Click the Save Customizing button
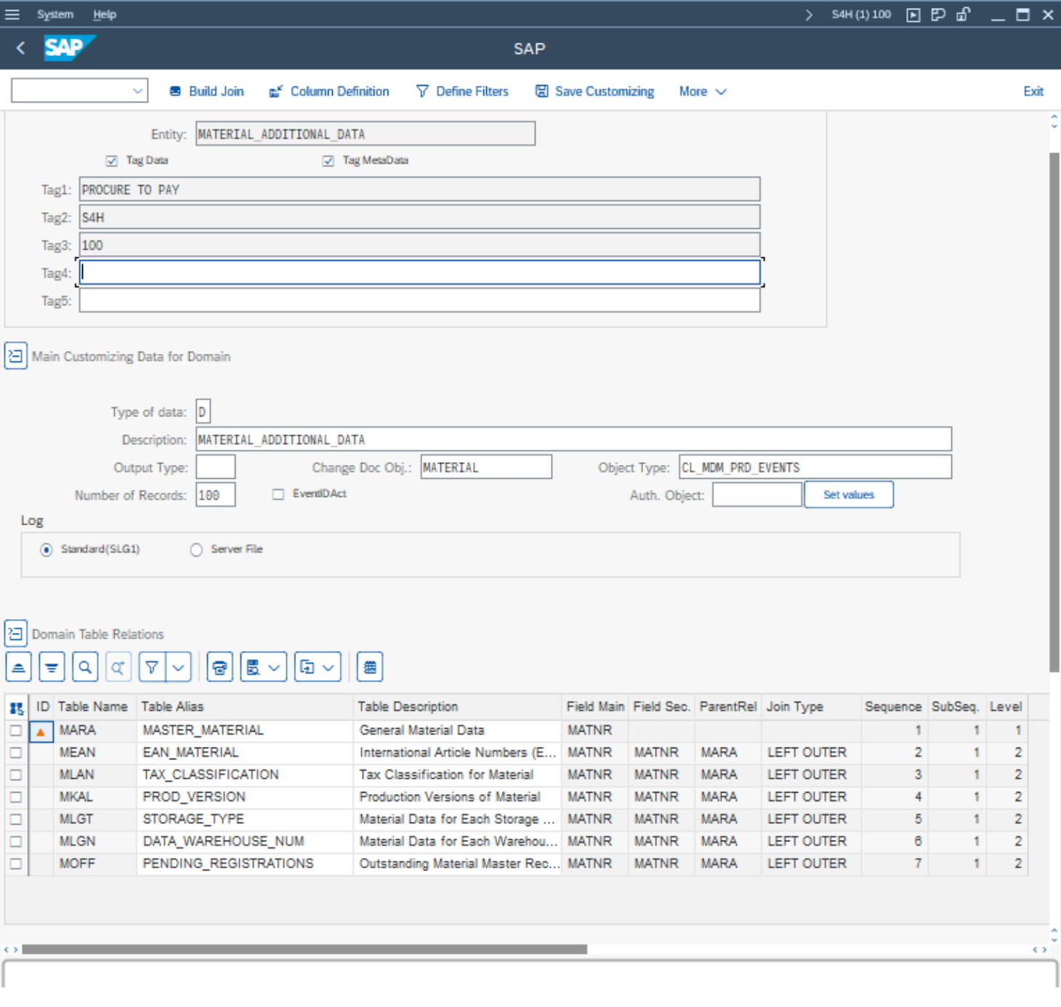This screenshot has height=1007, width=1061. click(x=594, y=92)
